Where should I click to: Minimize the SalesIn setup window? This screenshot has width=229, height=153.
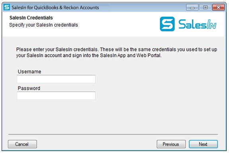tap(192, 8)
